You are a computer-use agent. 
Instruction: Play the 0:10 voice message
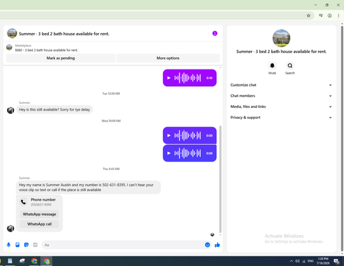pos(169,78)
